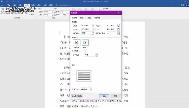
Task: Click the Save icon in the title bar
Action: (x=1, y=1)
